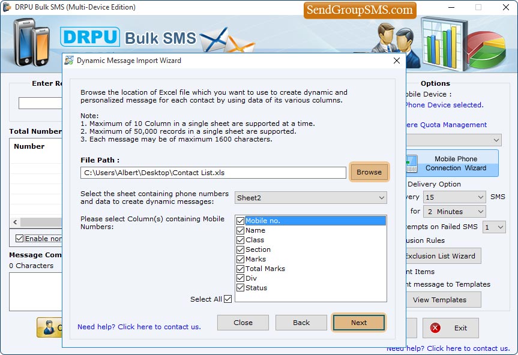
Task: Uncheck the Total Marks column checkbox
Action: point(241,269)
